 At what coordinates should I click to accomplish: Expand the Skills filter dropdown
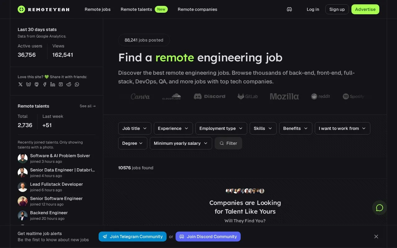[263, 128]
